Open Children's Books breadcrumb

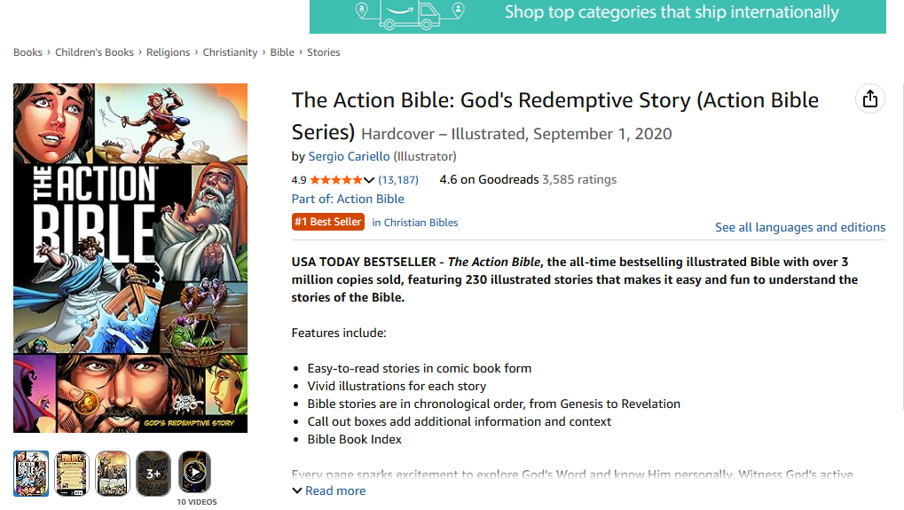click(94, 52)
